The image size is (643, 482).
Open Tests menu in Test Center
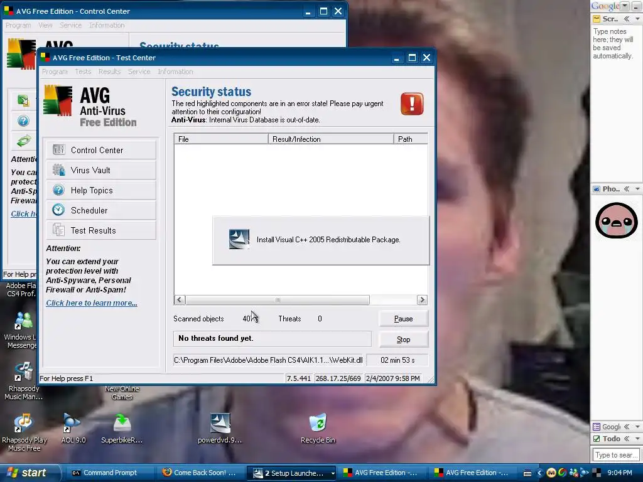[83, 72]
